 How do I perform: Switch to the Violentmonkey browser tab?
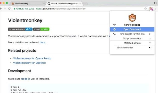pos(28,4)
